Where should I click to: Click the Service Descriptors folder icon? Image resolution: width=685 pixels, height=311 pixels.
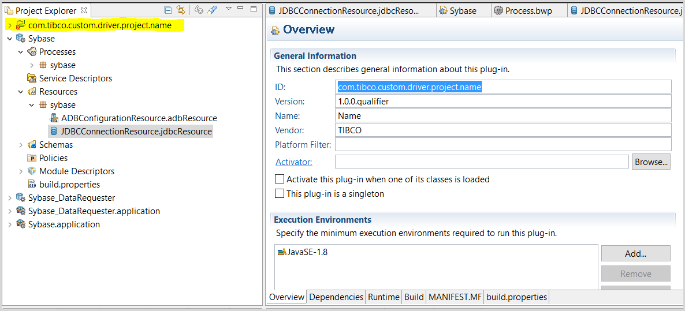(x=32, y=78)
